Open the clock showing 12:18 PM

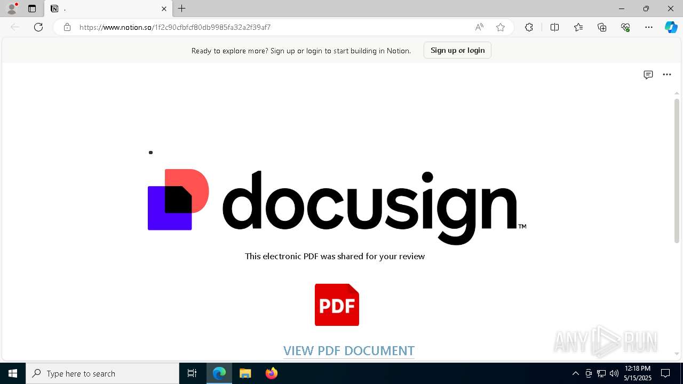pos(638,373)
